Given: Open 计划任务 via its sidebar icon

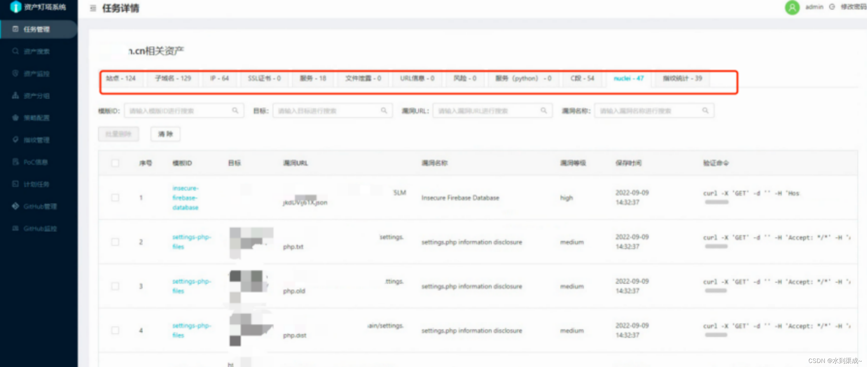Looking at the screenshot, I should 15,184.
